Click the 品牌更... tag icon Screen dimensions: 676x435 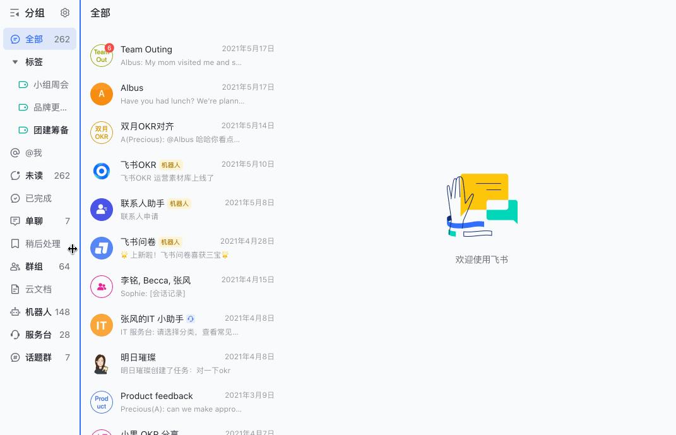tap(23, 107)
